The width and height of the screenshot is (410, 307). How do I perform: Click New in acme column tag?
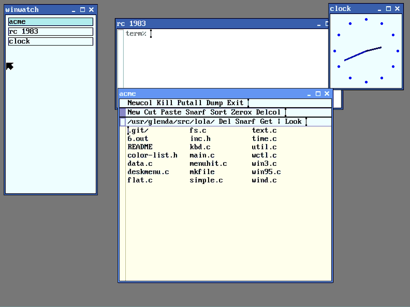point(134,112)
